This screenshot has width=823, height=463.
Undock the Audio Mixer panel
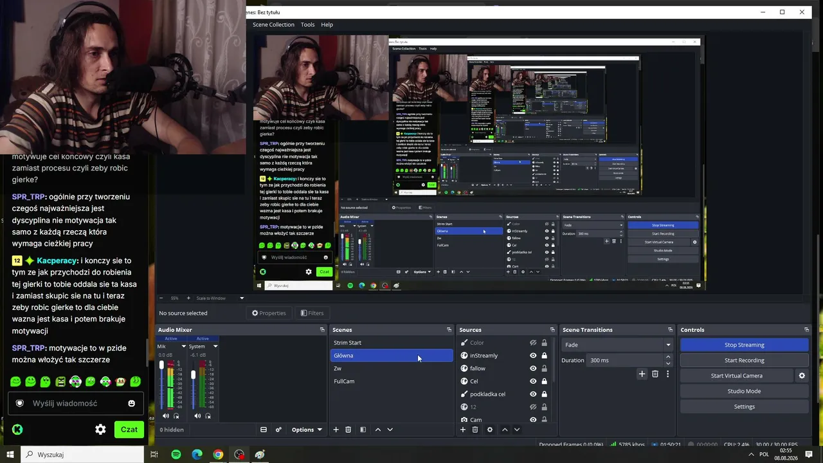[322, 330]
